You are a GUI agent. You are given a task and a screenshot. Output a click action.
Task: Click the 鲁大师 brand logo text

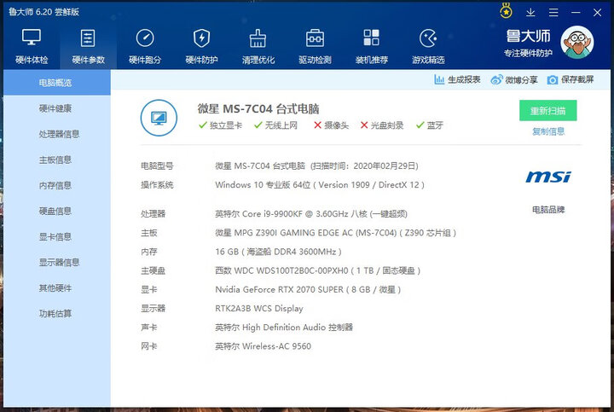click(528, 37)
